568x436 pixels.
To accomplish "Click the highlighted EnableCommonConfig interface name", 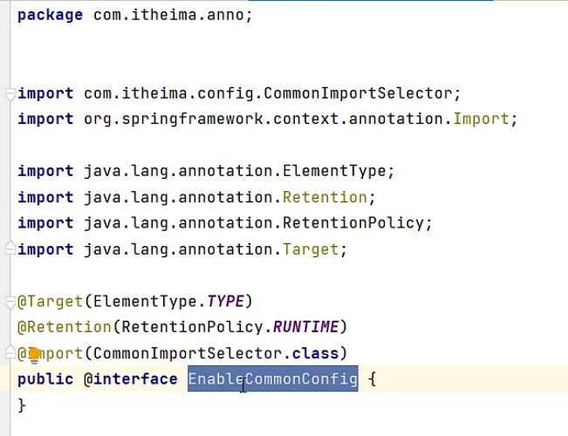I will [x=272, y=379].
